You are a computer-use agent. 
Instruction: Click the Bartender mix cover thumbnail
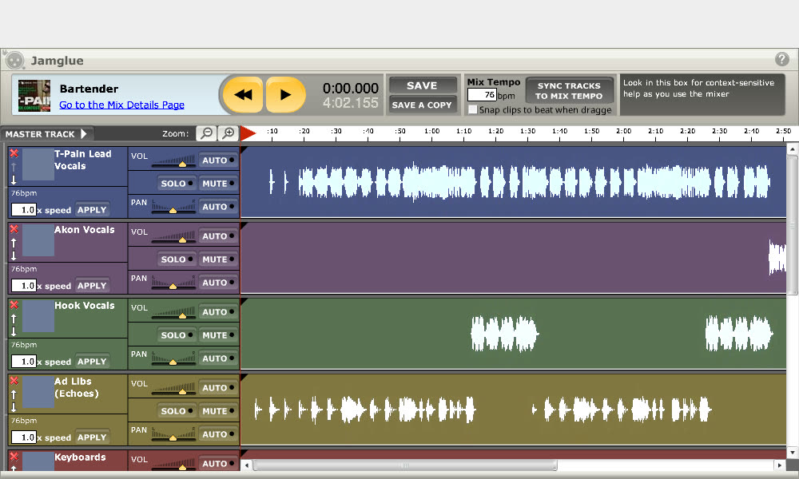pyautogui.click(x=34, y=96)
